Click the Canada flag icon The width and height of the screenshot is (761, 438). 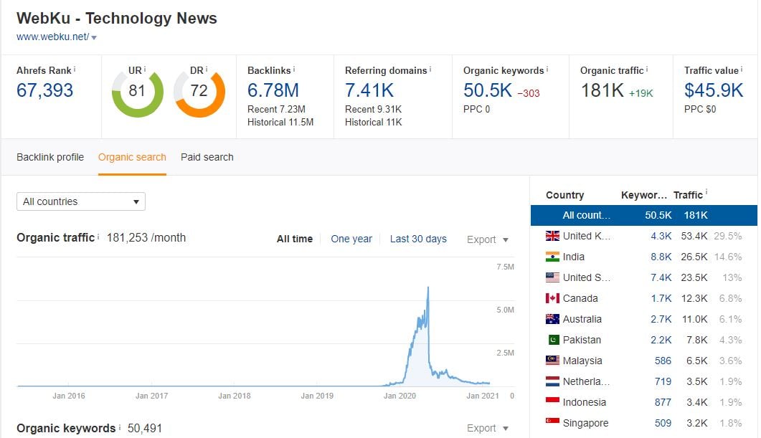click(x=552, y=298)
